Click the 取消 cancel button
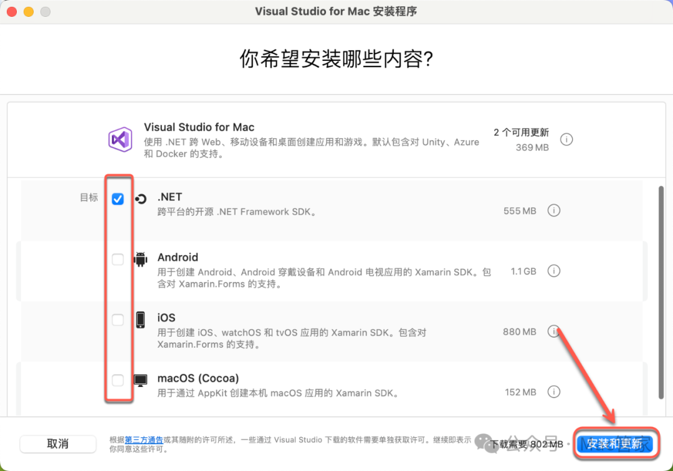673x471 pixels. coord(58,444)
